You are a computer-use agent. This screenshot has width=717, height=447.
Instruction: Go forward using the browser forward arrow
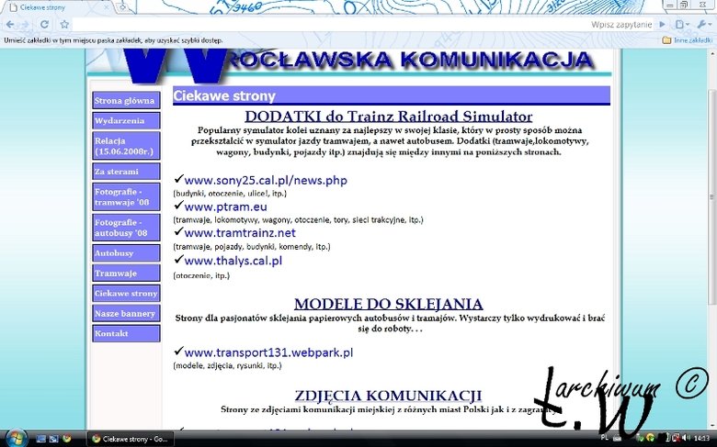(25, 24)
